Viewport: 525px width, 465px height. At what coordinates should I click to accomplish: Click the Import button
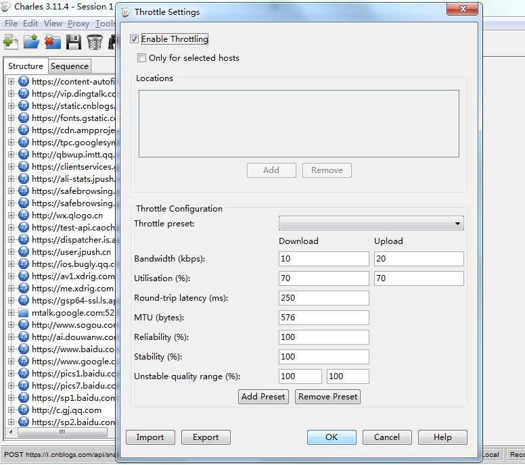[150, 437]
